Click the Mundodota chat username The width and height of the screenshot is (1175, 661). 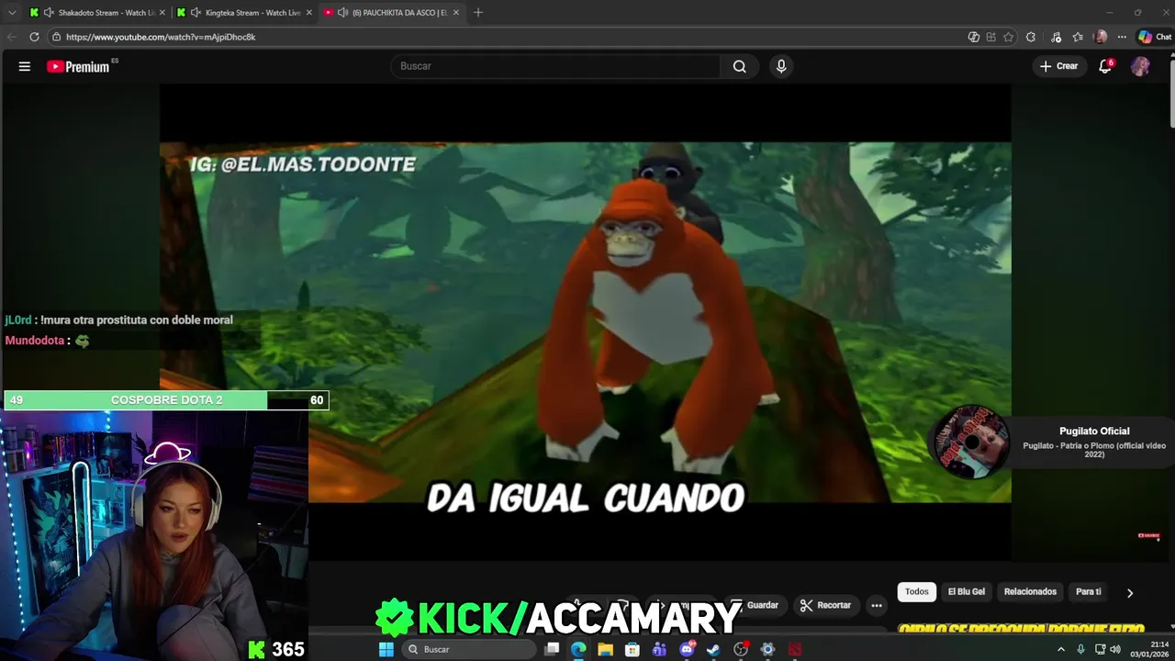(35, 341)
